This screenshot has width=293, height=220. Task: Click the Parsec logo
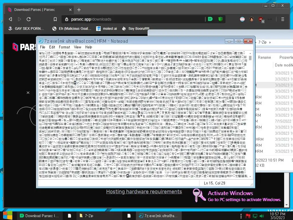(24, 47)
